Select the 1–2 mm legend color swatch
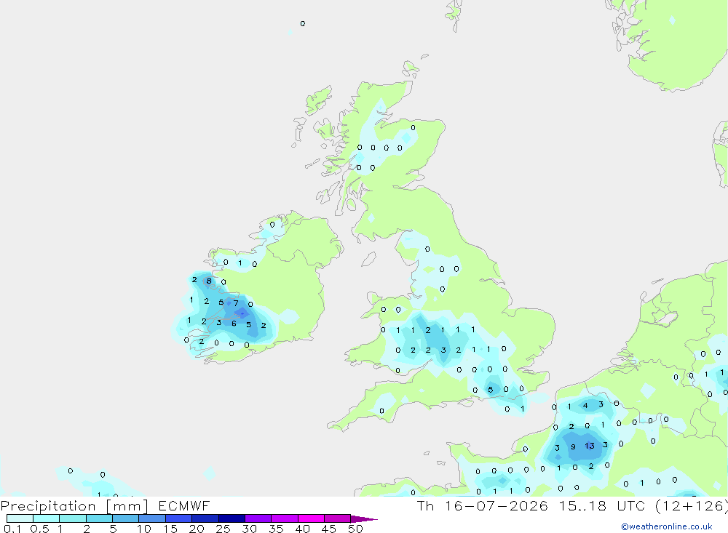The image size is (728, 533). (72, 518)
